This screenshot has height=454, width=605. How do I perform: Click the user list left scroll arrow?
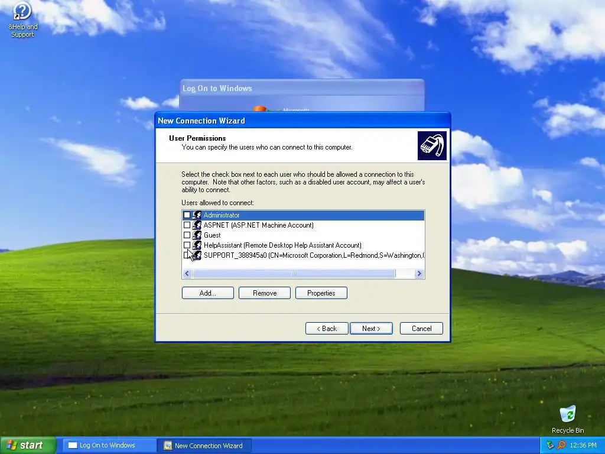pos(187,274)
